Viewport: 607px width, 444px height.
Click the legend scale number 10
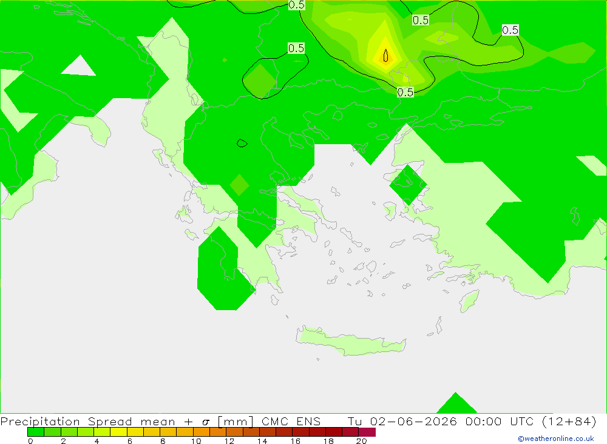coord(196,441)
